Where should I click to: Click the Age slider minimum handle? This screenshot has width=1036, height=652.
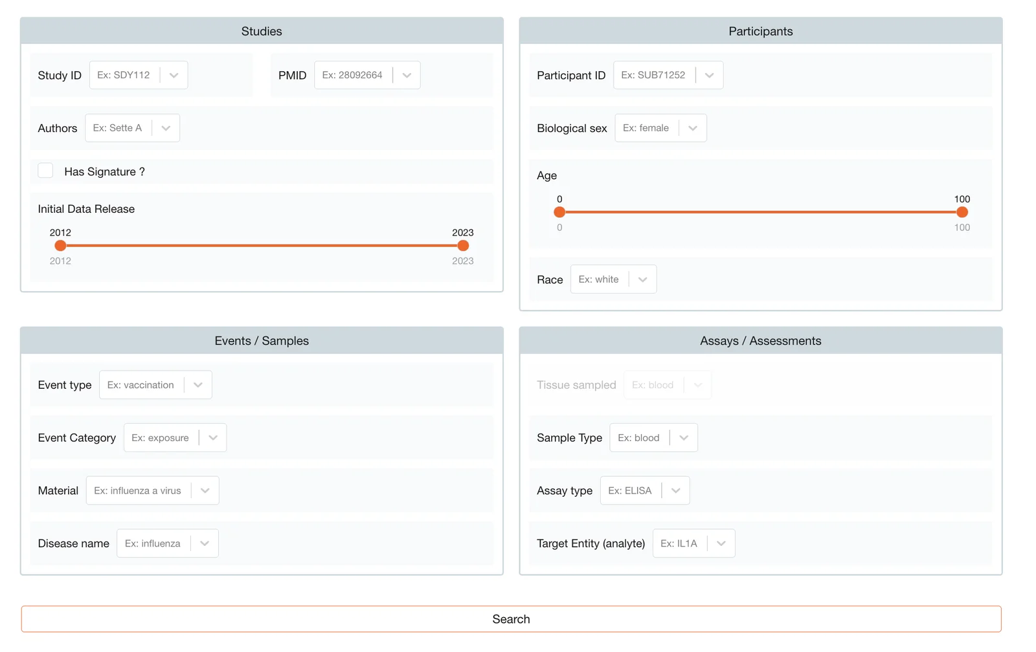[559, 212]
